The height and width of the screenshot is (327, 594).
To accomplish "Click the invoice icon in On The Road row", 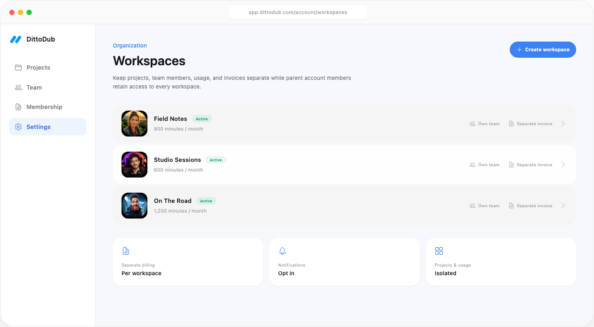I will click(511, 206).
